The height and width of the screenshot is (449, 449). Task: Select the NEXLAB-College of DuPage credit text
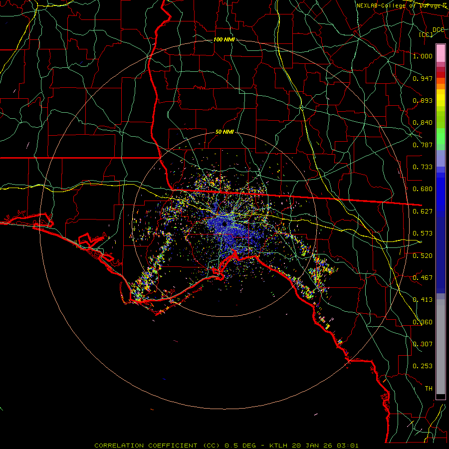point(400,5)
